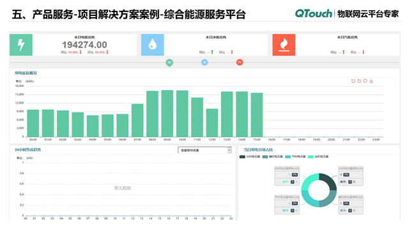Click the 本日汽能总耗 card title
Image resolution: width=409 pixels, height=230 pixels.
[x=347, y=37]
